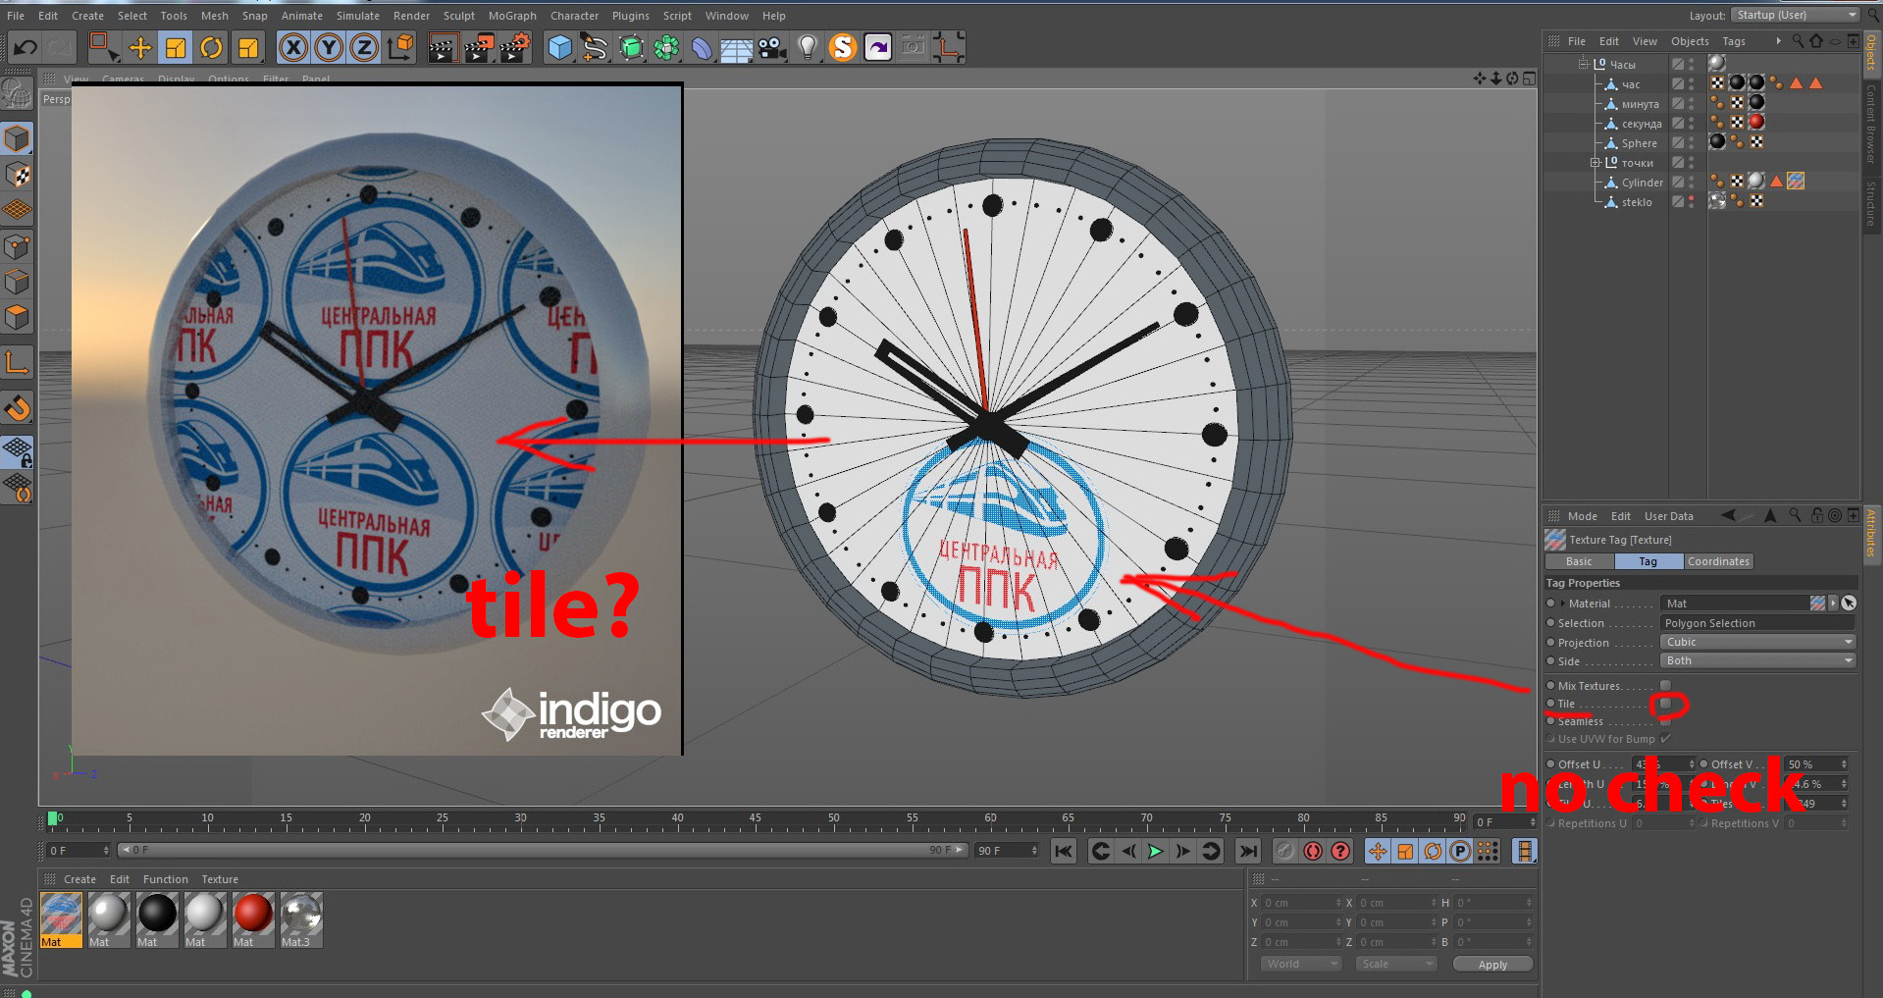This screenshot has width=1883, height=998.
Task: Expand the точки object group
Action: coord(1595,163)
